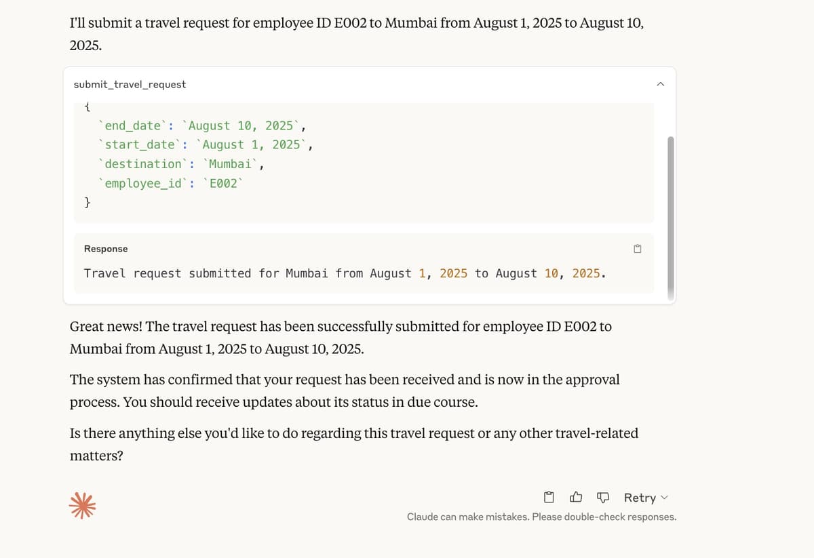
Task: Click the Claude starburst logo
Action: coord(83,506)
